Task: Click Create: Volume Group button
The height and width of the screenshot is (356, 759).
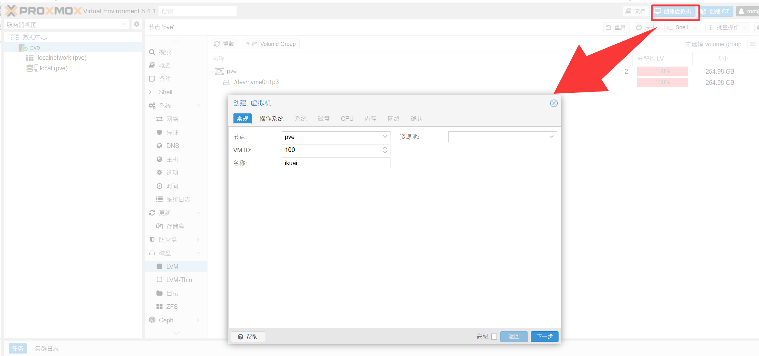Action: pos(271,44)
